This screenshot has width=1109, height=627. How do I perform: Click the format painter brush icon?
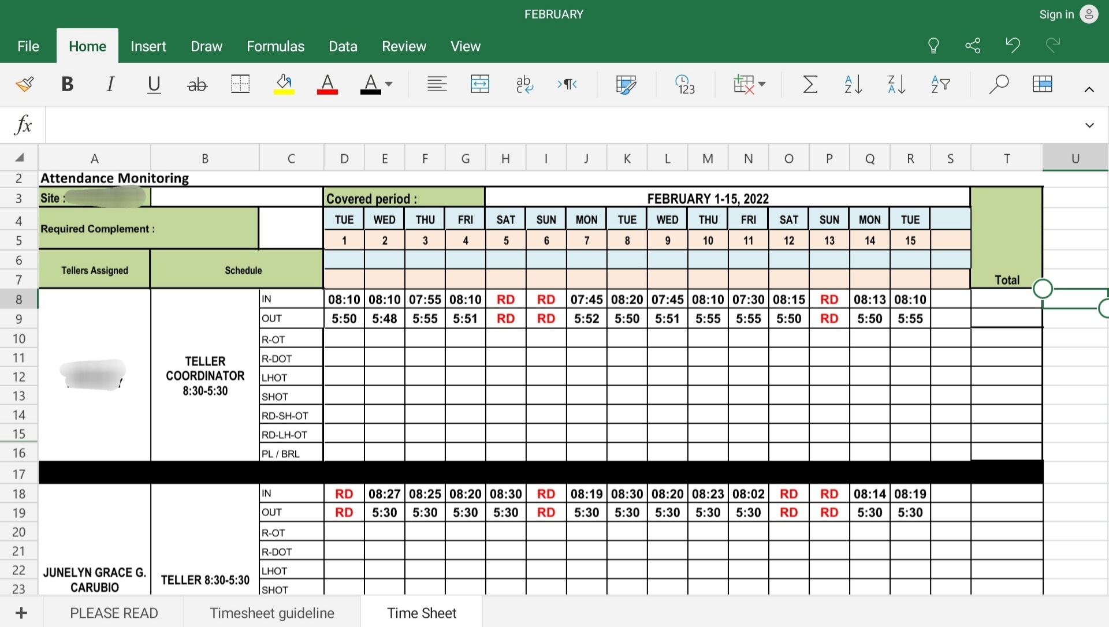click(x=24, y=84)
